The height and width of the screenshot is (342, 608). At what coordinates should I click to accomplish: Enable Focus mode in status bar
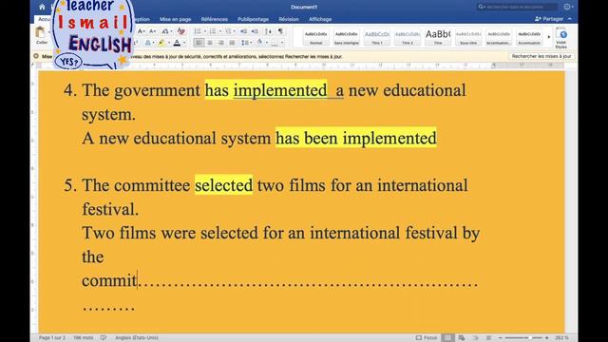(x=427, y=338)
